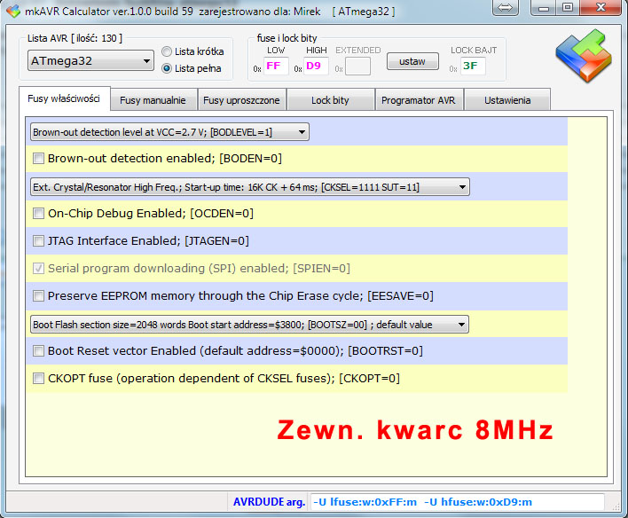
Task: Click the HIGH fuse value field D9
Action: tap(316, 67)
